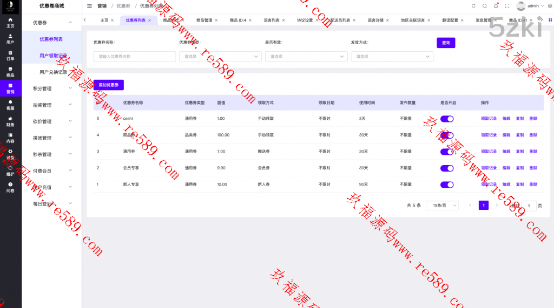Image resolution: width=554 pixels, height=308 pixels.
Task: Open the 商品 products sidebar icon
Action: point(10,72)
